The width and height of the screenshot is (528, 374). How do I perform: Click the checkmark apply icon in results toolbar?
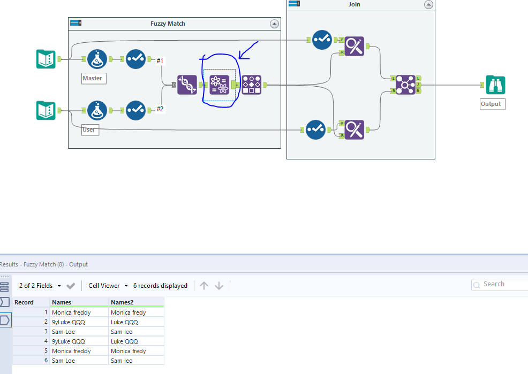71,286
